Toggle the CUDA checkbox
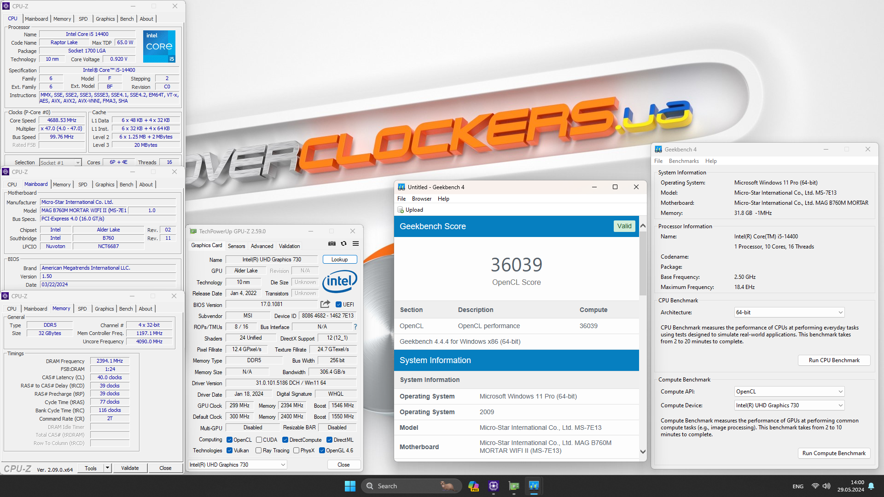This screenshot has height=497, width=884. tap(259, 440)
